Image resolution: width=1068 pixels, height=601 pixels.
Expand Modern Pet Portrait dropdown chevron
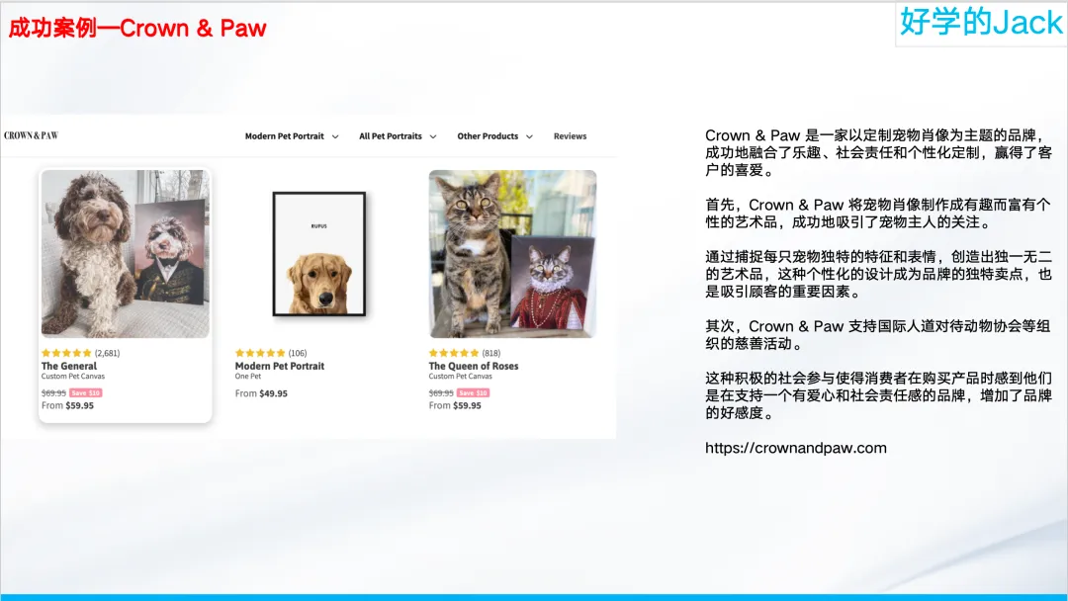coord(335,136)
